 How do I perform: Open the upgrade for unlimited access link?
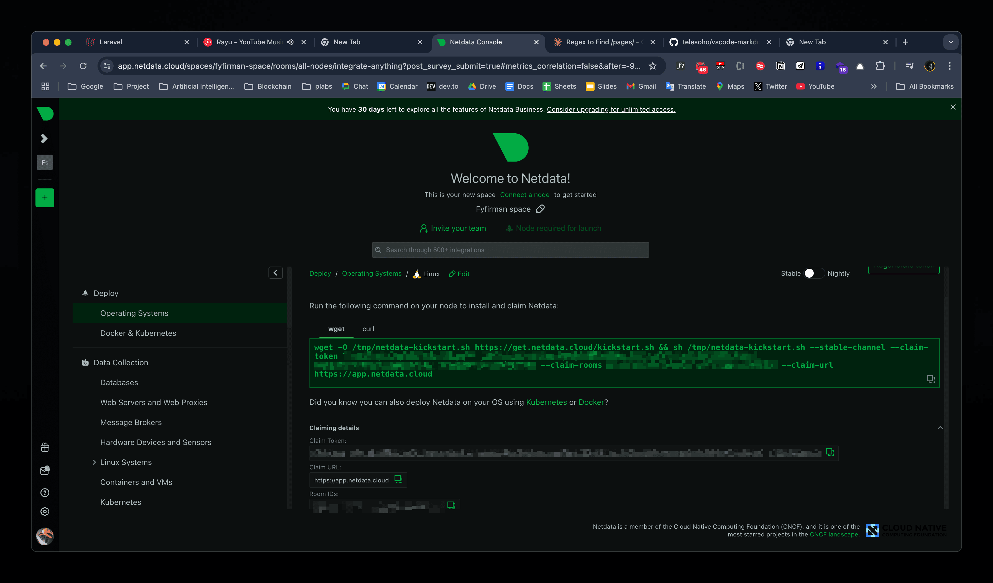click(x=611, y=109)
